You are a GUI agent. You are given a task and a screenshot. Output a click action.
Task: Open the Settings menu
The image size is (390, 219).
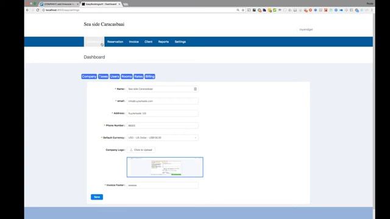point(180,42)
